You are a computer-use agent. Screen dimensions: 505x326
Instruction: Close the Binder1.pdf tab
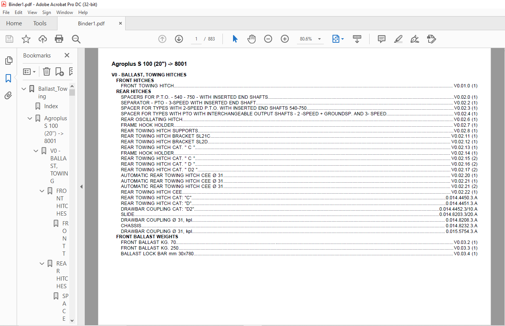pos(120,23)
